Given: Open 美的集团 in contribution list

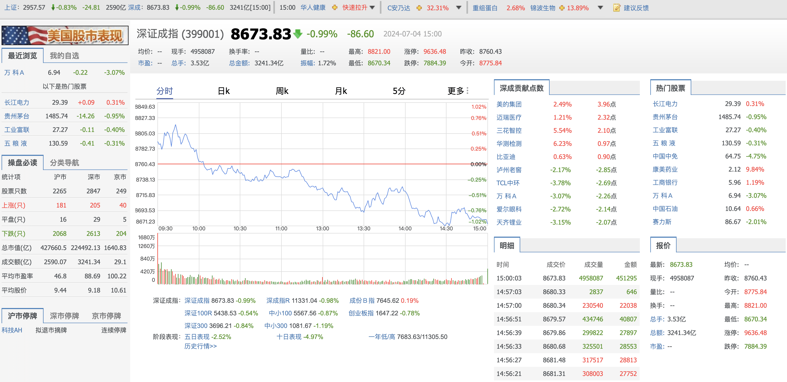Looking at the screenshot, I should coord(509,104).
